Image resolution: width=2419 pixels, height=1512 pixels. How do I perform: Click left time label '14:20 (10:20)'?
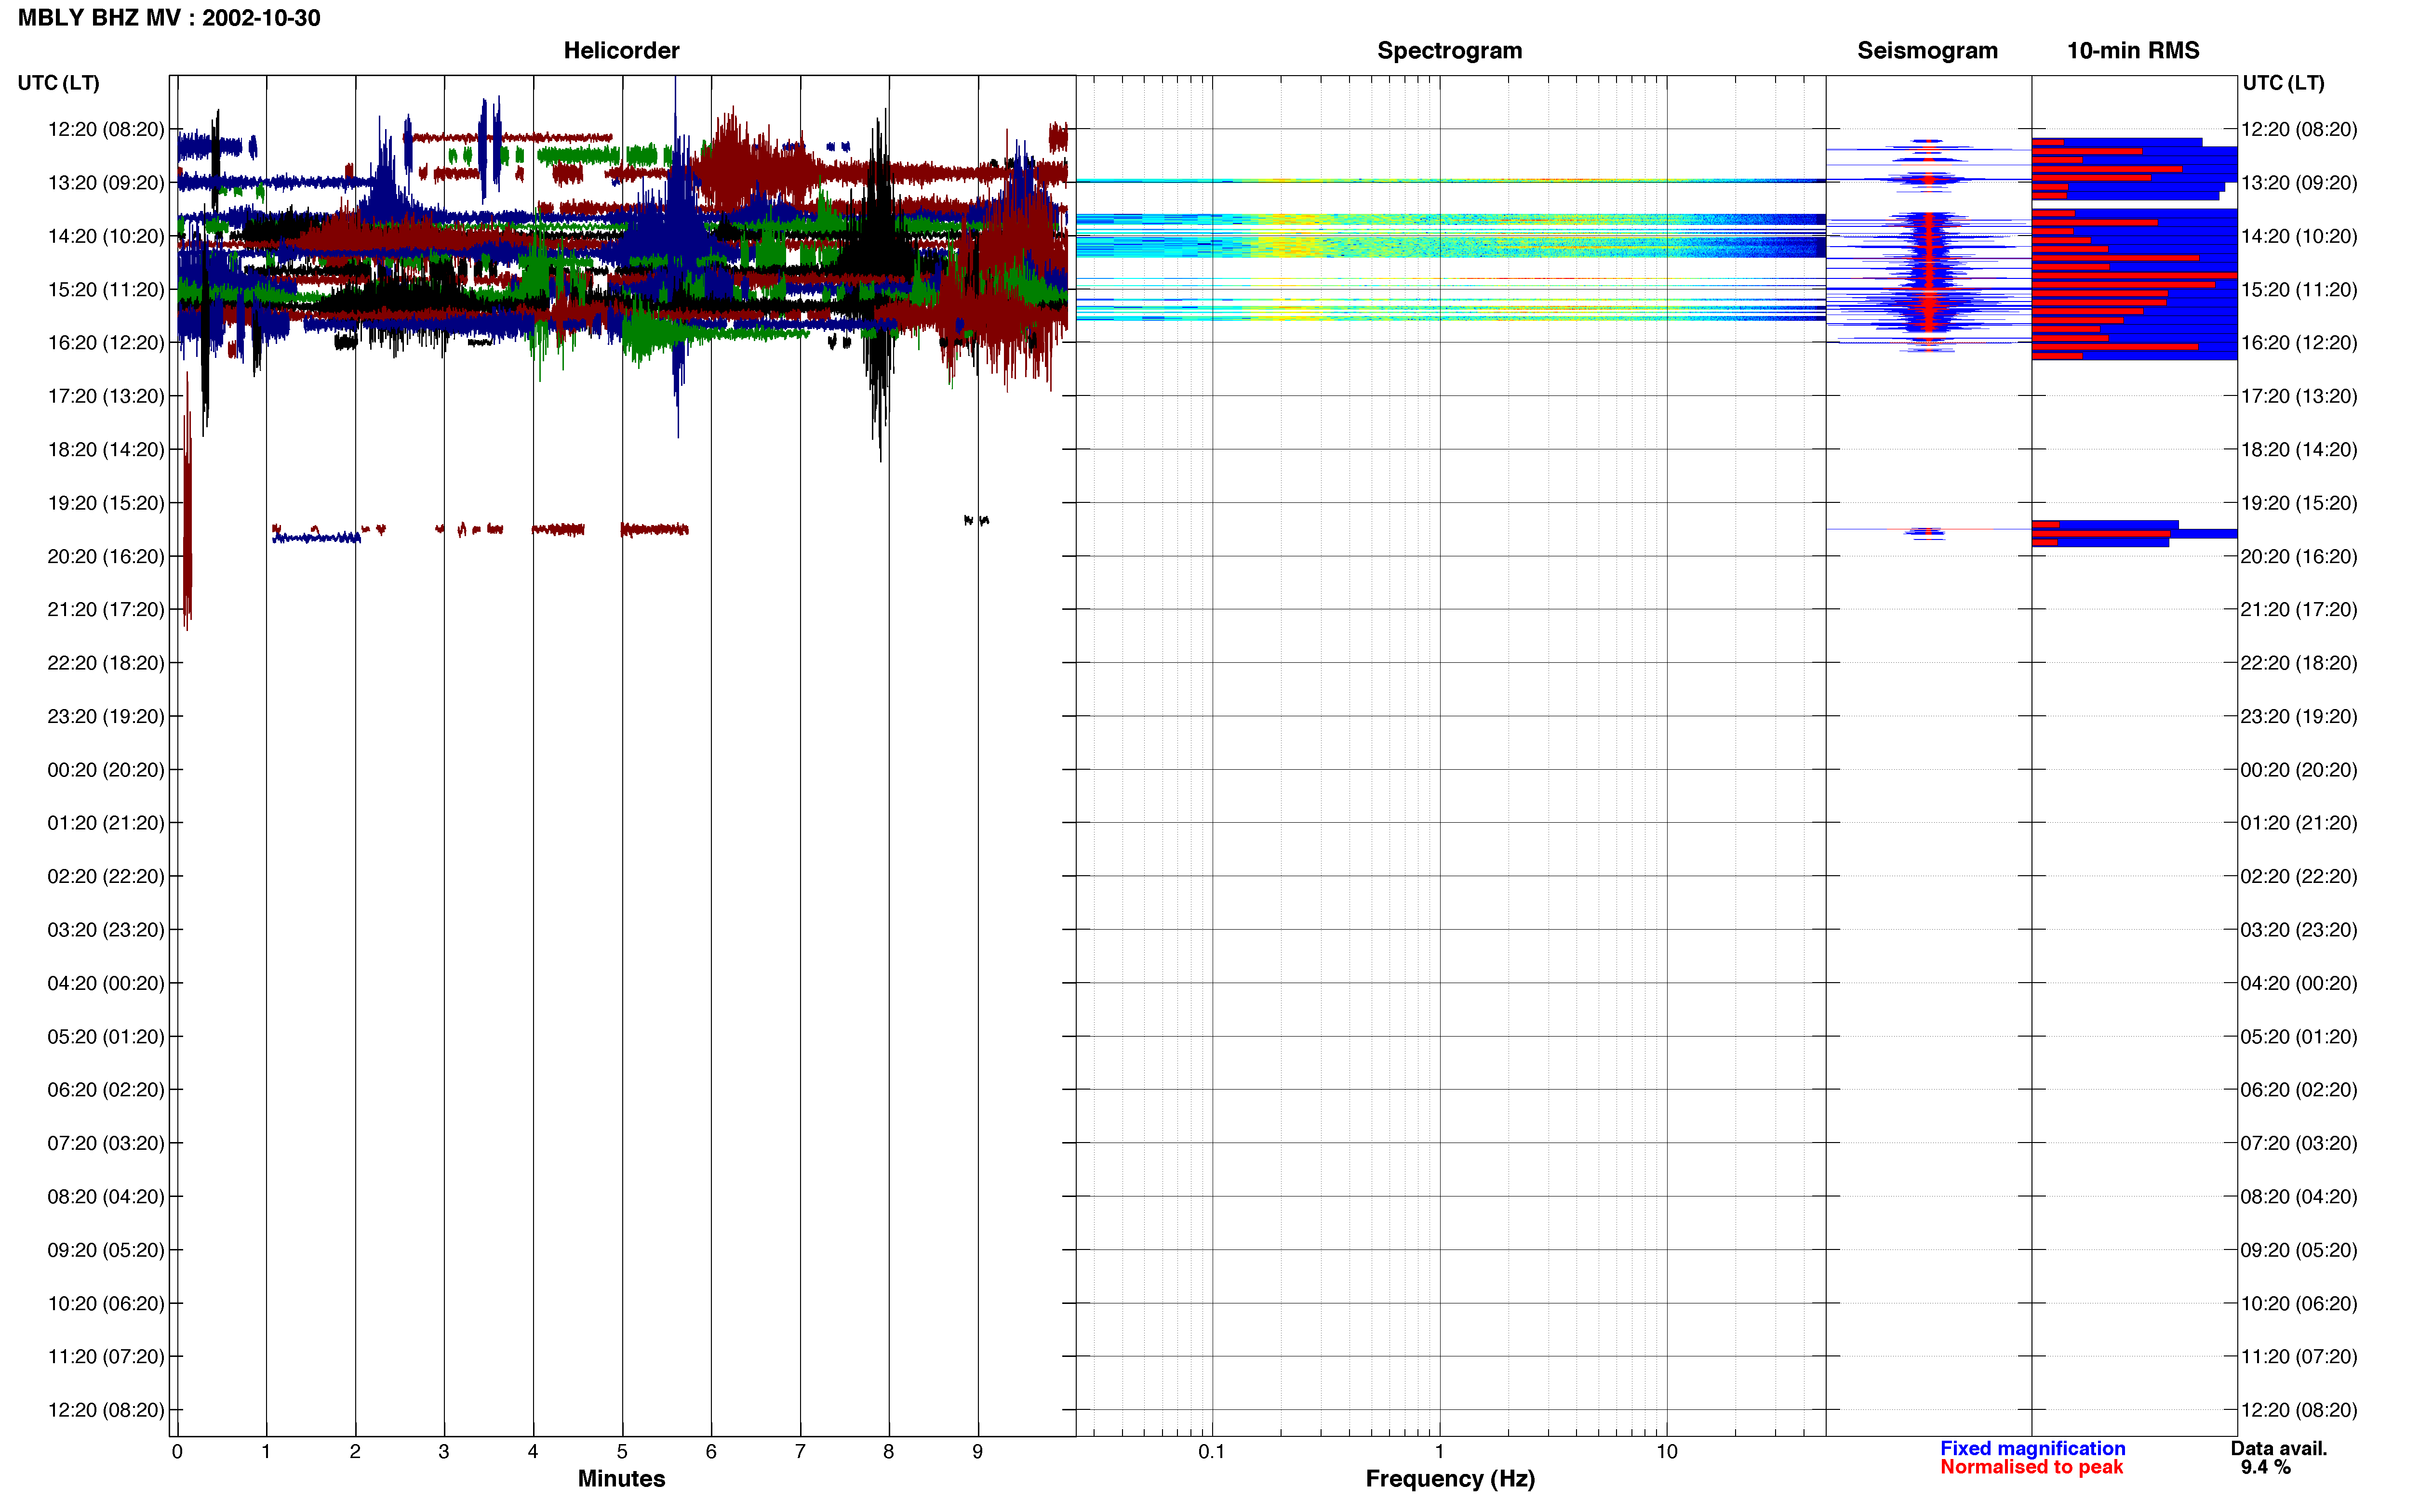coord(106,236)
